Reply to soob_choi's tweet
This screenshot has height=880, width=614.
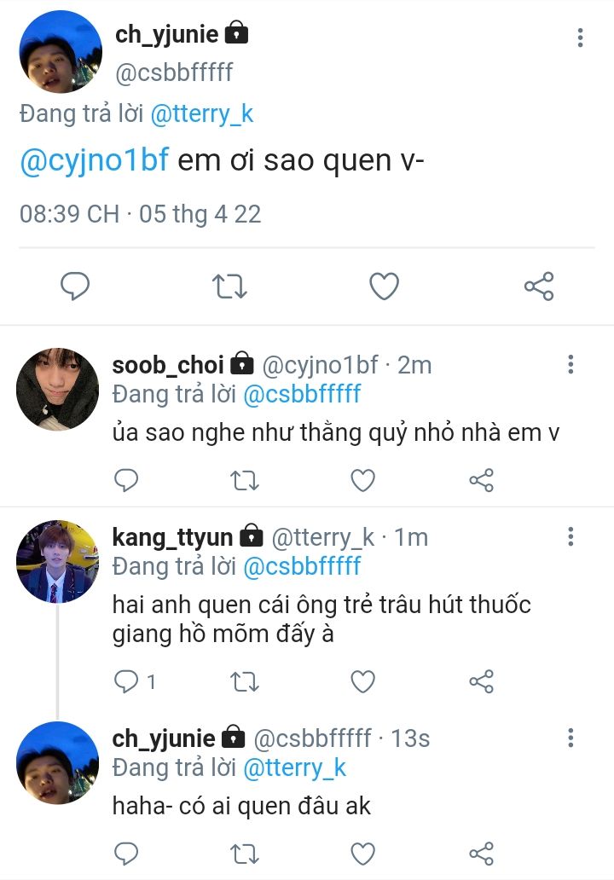(126, 481)
